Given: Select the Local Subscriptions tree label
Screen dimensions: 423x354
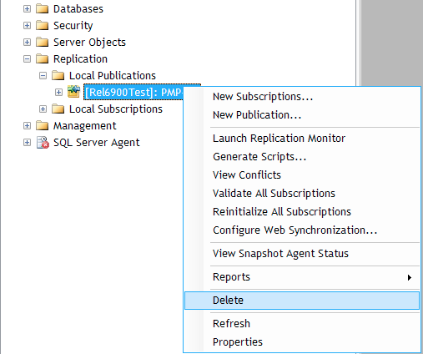Looking at the screenshot, I should pyautogui.click(x=116, y=109).
